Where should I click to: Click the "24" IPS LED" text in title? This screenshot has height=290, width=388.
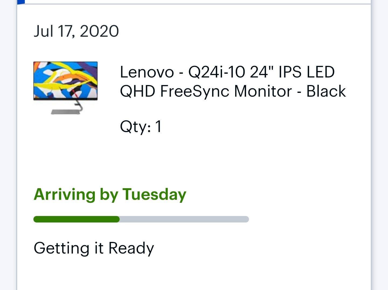pos(292,72)
